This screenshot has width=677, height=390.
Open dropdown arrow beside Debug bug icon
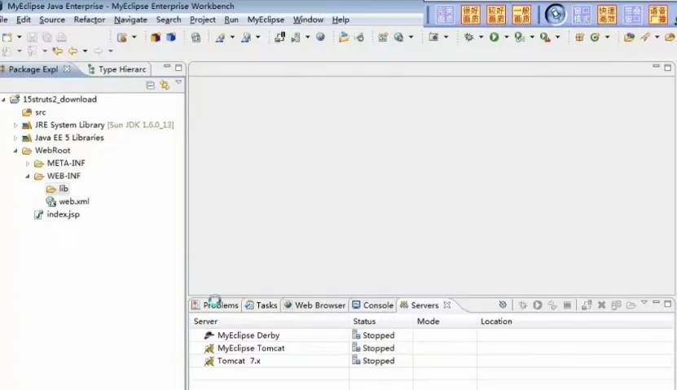[481, 37]
